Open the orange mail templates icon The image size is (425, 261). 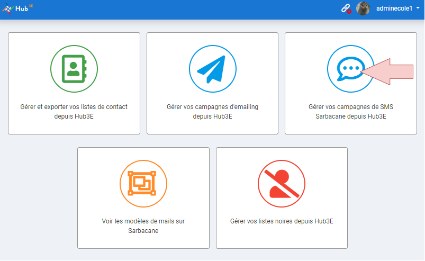coord(143,184)
